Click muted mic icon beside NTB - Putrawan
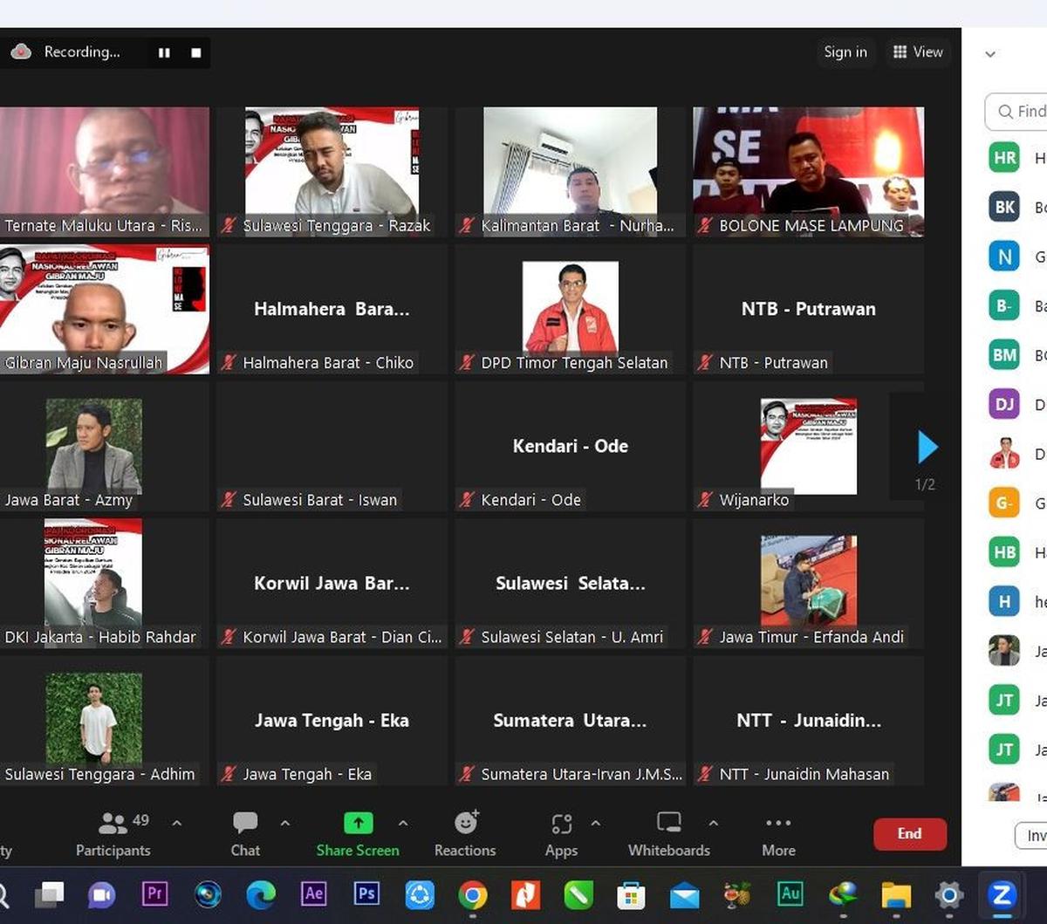 (705, 362)
